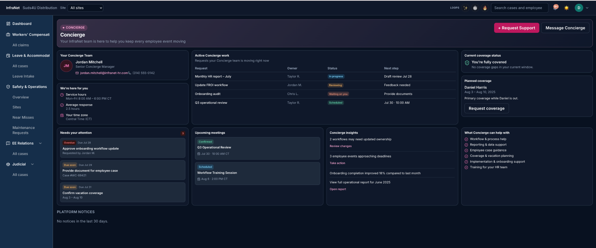Open Provide document for employee case card
Viewport: 596px width, 248px height.
[123, 170]
